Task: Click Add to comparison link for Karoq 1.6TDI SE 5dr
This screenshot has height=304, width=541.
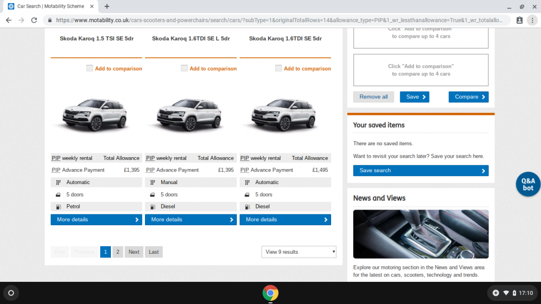Action: tap(307, 69)
